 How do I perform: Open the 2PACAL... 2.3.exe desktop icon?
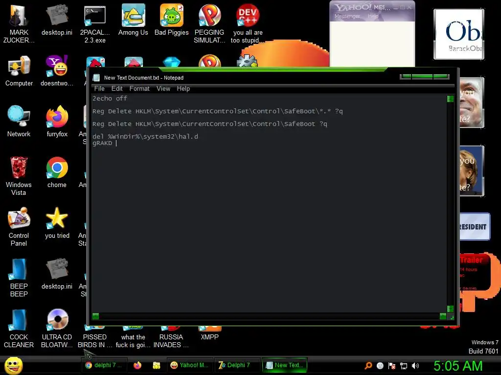(x=95, y=23)
